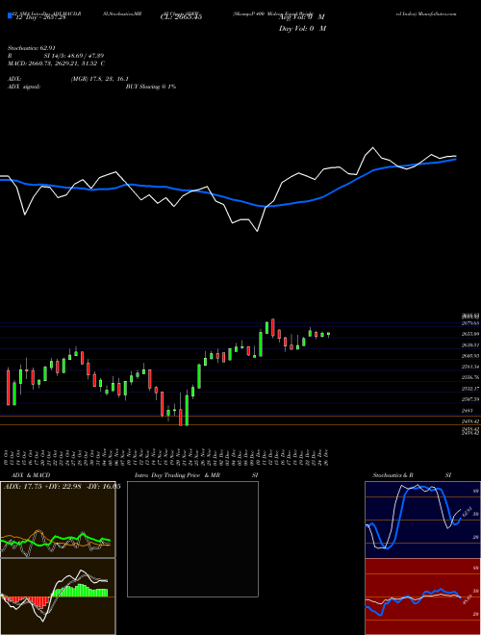The height and width of the screenshot is (635, 481).
Task: Click the 'ADX & MACD' panel title
Action: (x=31, y=475)
